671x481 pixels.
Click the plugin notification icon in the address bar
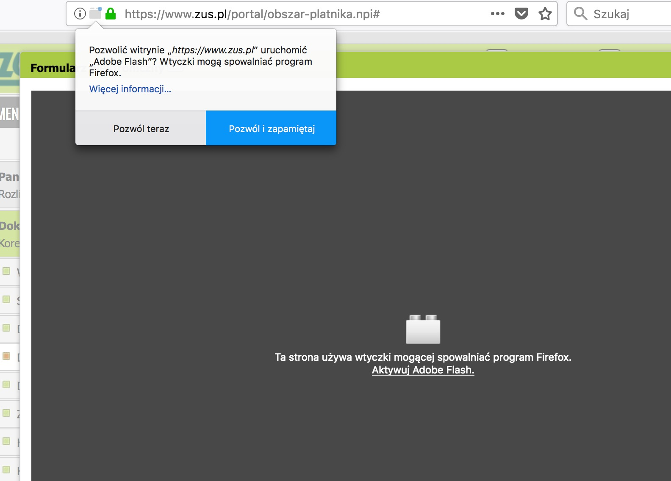[96, 13]
